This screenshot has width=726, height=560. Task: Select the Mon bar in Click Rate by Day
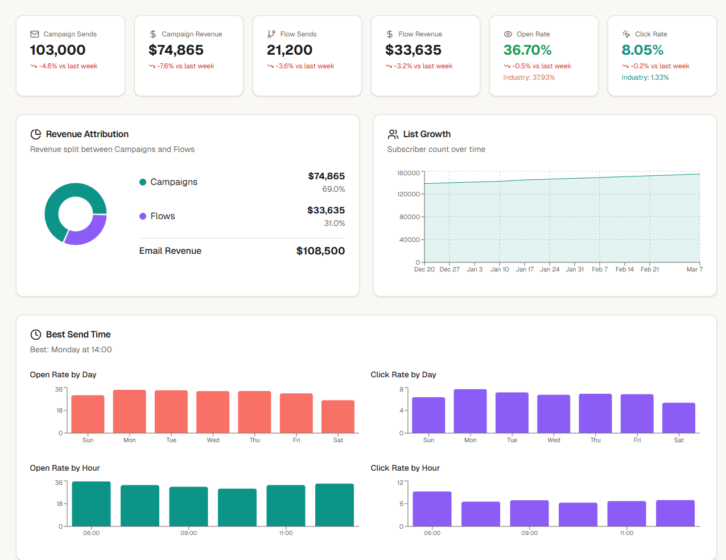click(470, 410)
